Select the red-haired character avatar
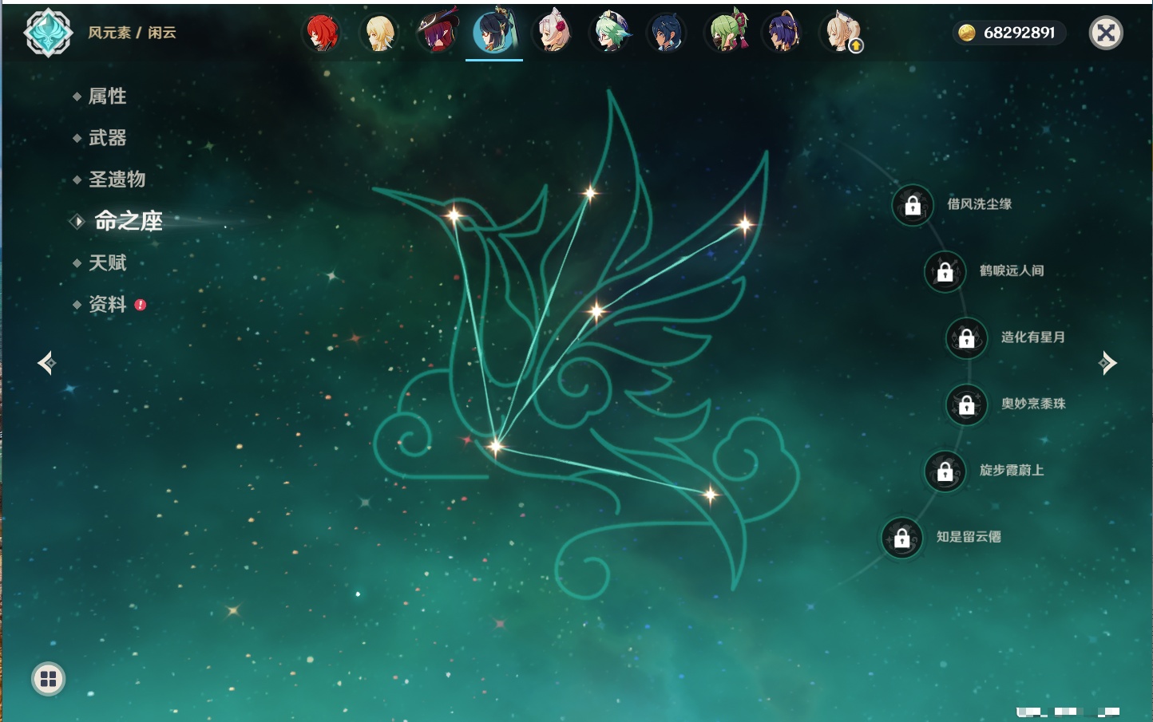The width and height of the screenshot is (1153, 722). [x=323, y=34]
